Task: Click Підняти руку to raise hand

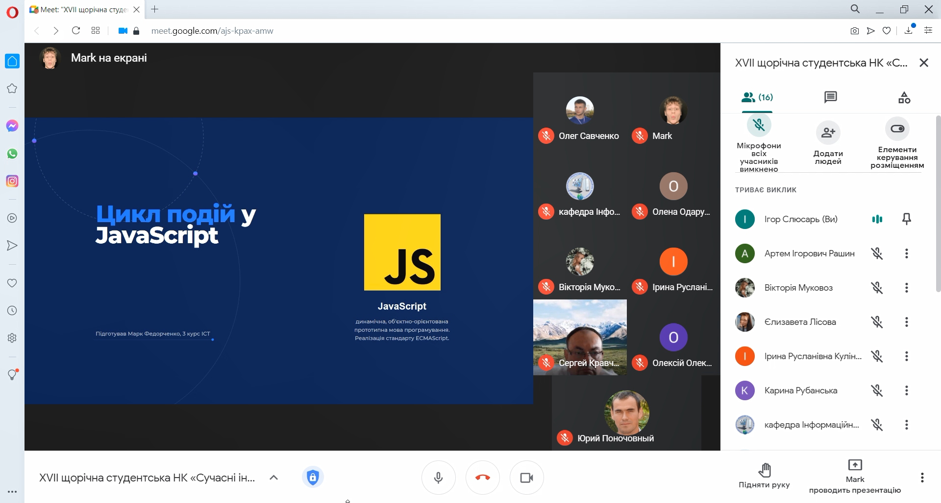Action: pyautogui.click(x=764, y=476)
